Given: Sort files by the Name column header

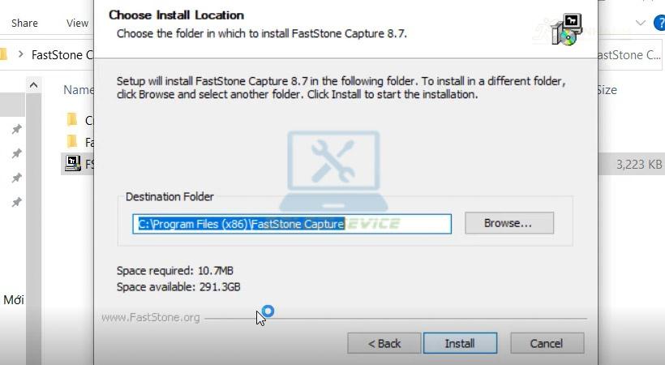Looking at the screenshot, I should tap(79, 89).
